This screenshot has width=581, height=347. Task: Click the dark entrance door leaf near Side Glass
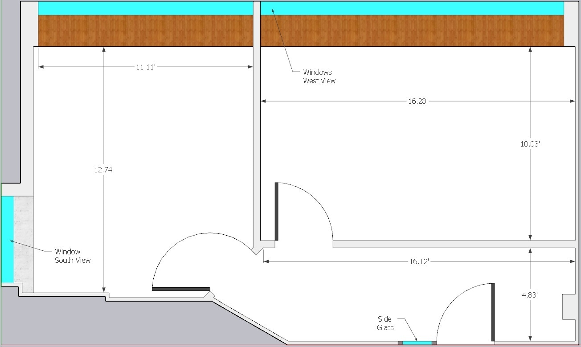[x=493, y=312]
